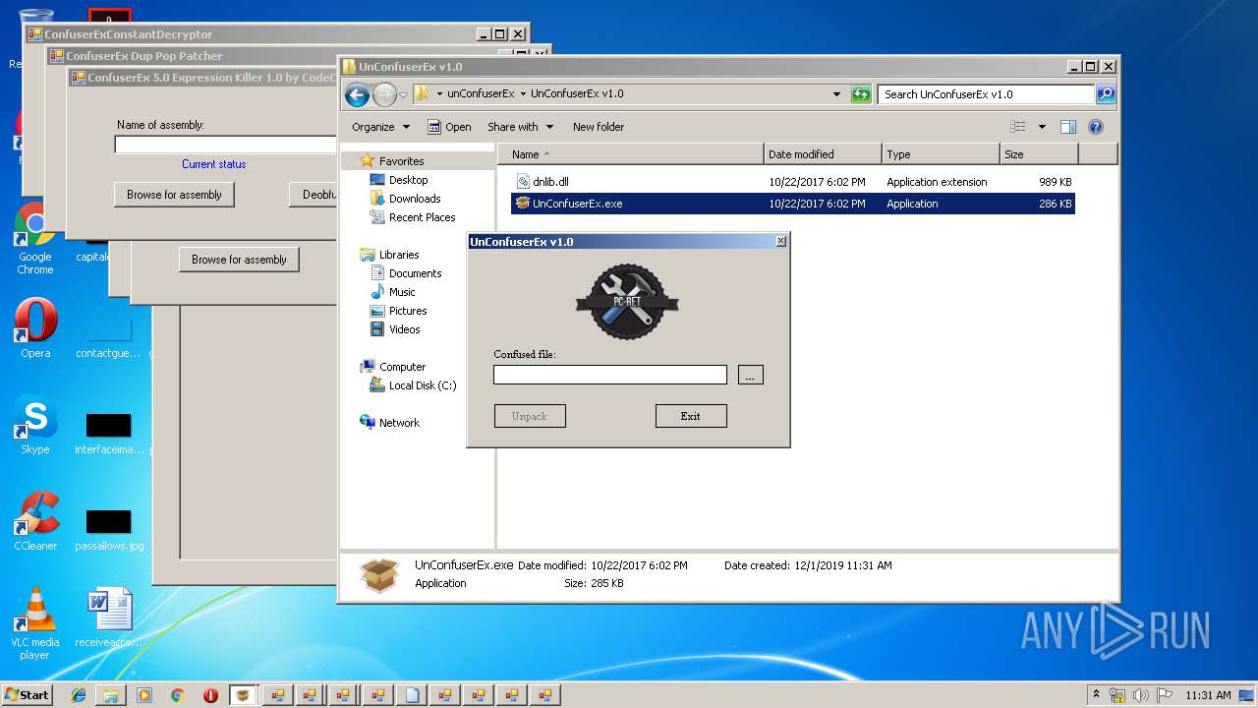The height and width of the screenshot is (708, 1258).
Task: Click the Start button
Action: (x=27, y=694)
